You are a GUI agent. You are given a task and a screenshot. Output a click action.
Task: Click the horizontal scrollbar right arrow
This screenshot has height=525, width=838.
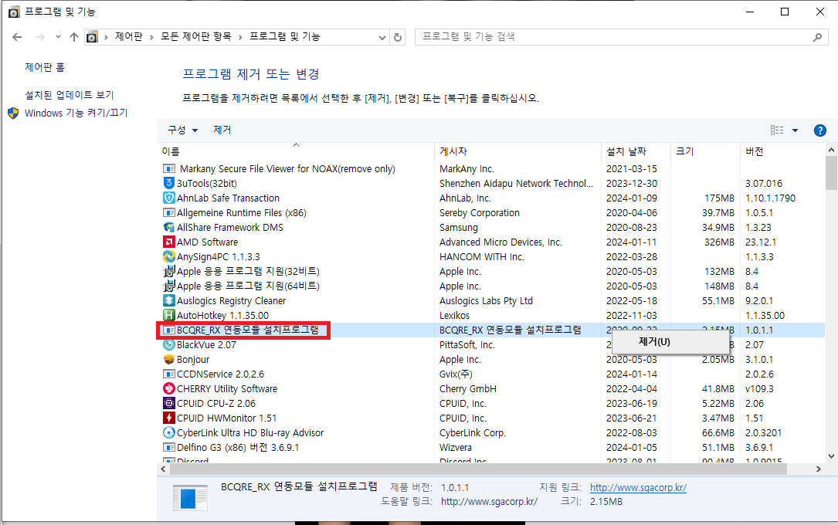click(818, 469)
